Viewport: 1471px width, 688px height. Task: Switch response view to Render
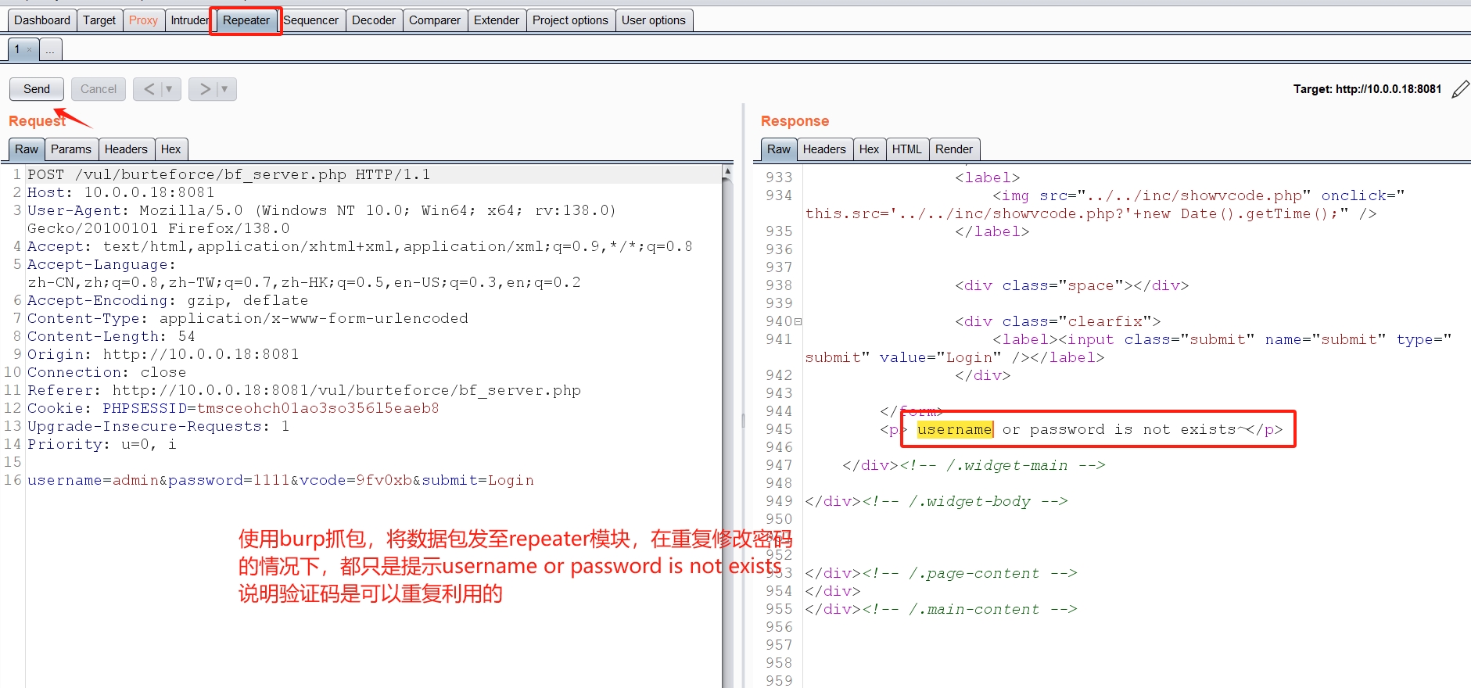[x=954, y=149]
